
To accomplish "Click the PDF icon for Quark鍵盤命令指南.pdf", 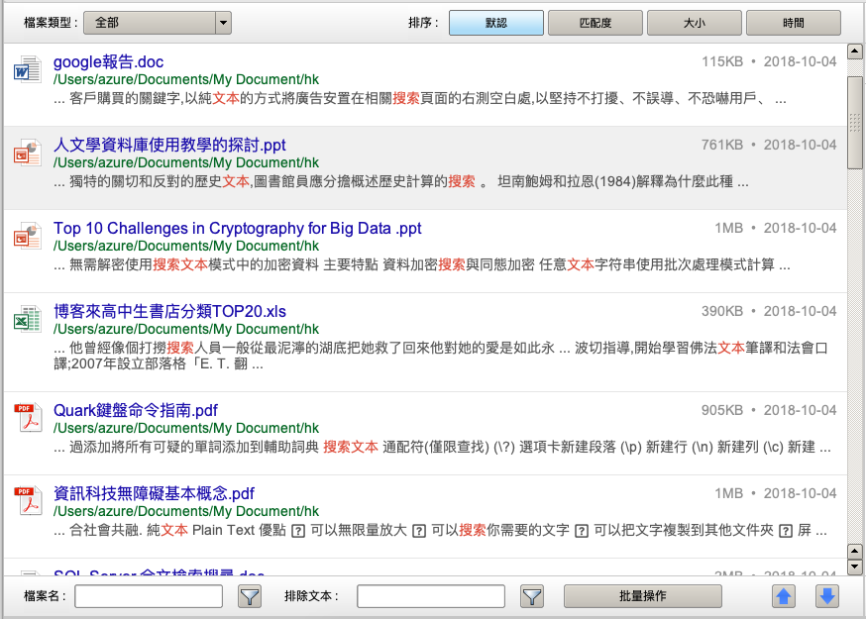I will click(x=26, y=419).
